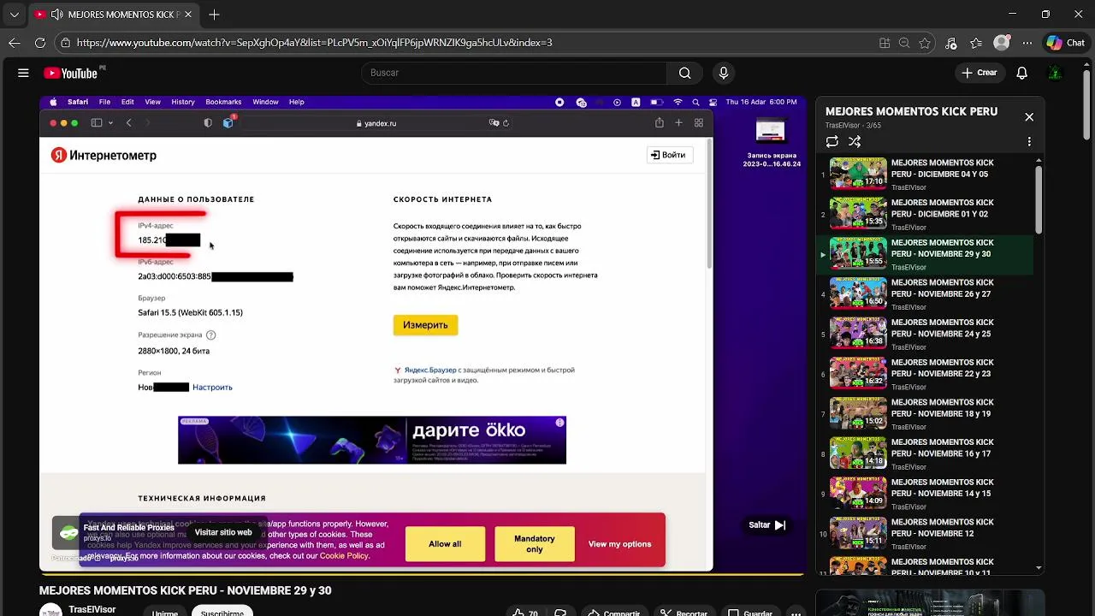Click the Compartir share button

click(613, 613)
